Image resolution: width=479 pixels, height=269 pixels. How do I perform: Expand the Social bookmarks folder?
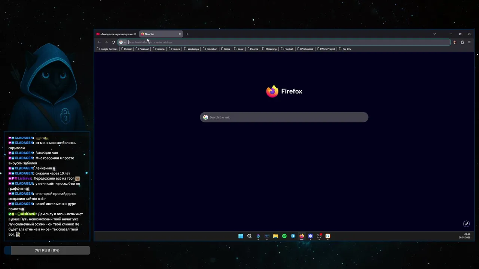click(126, 49)
